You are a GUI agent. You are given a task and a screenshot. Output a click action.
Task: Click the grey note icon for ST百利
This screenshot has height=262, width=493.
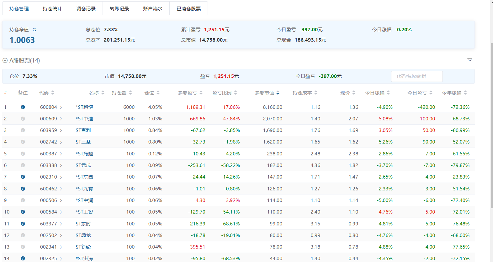(x=23, y=130)
